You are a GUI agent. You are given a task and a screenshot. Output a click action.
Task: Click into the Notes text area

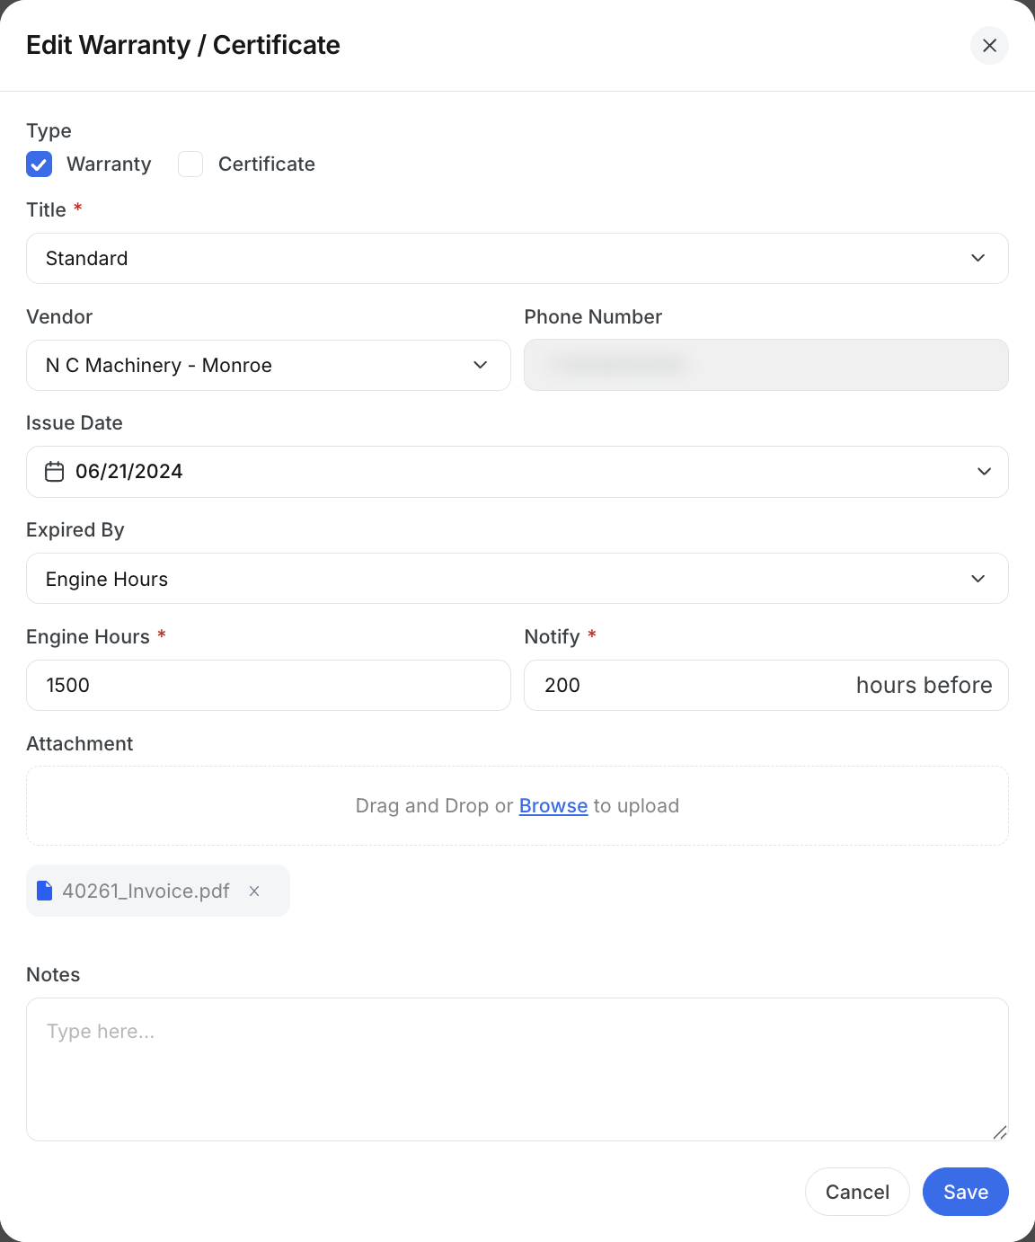[517, 1069]
